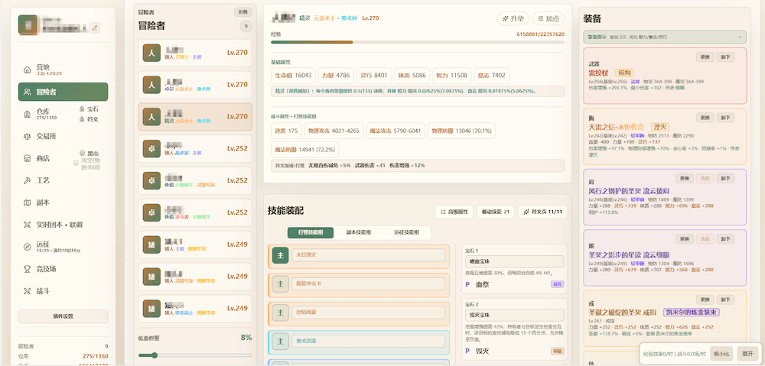765x366 pixels.
Task: Click avatar of last Lv.249 adventurer
Action: tap(151, 309)
